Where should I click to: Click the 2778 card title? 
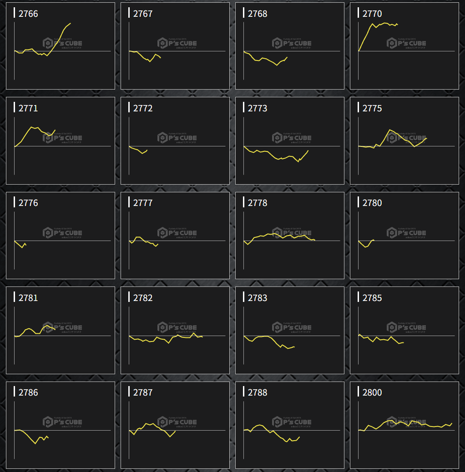pyautogui.click(x=258, y=203)
